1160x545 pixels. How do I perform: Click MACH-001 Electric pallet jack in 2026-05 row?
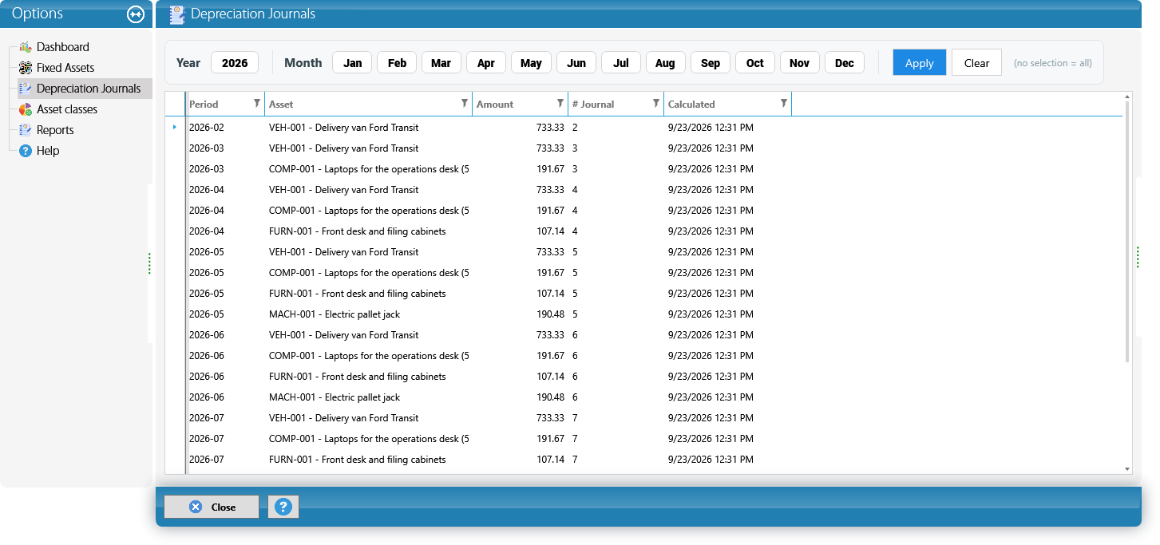point(335,314)
